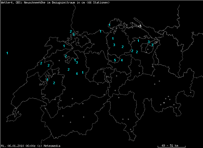Click the 4 beside the 5 reading
The width and height of the screenshot is (203, 148).
click(x=122, y=60)
